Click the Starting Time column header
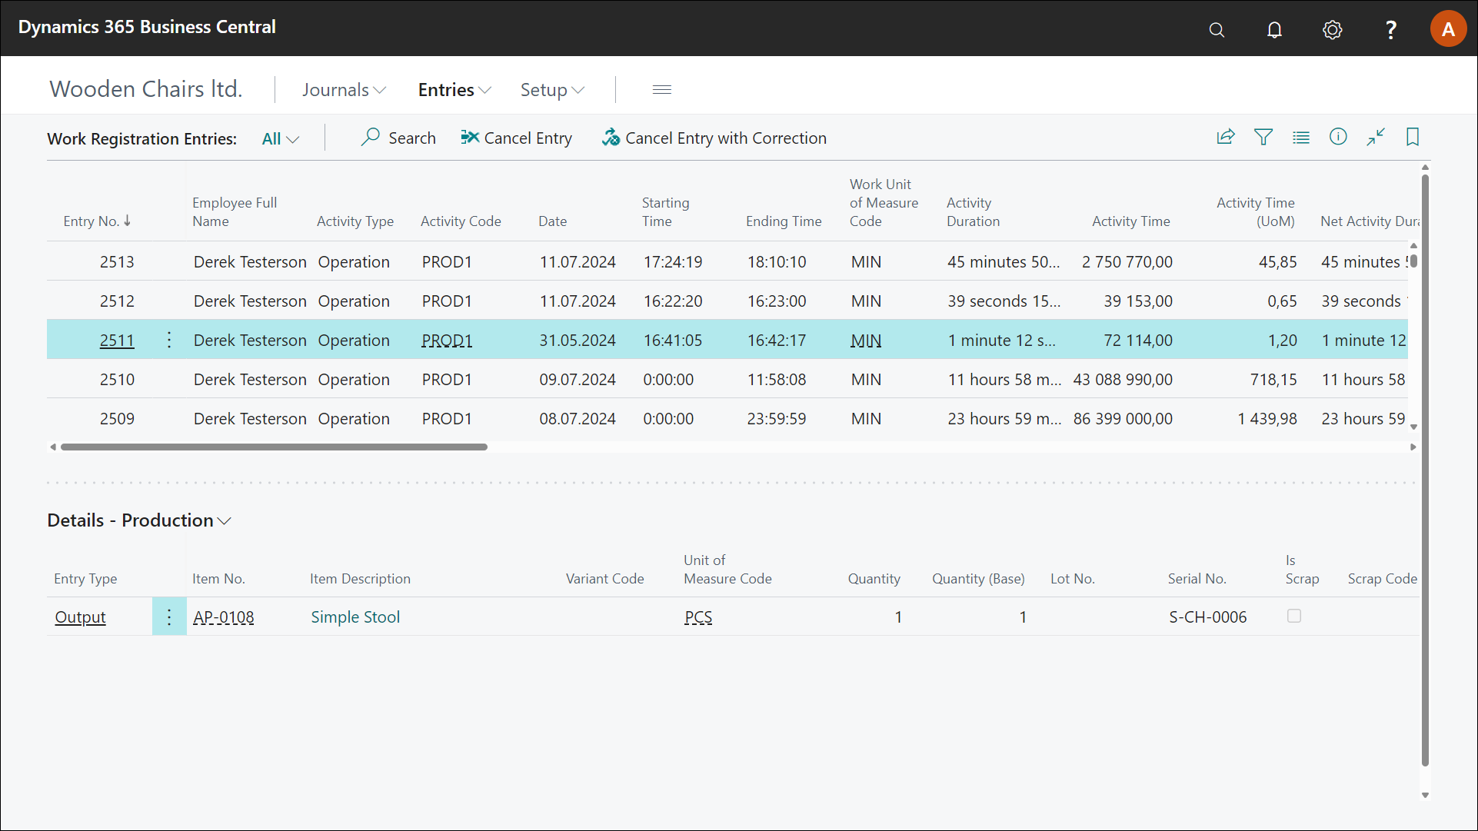 pyautogui.click(x=666, y=212)
